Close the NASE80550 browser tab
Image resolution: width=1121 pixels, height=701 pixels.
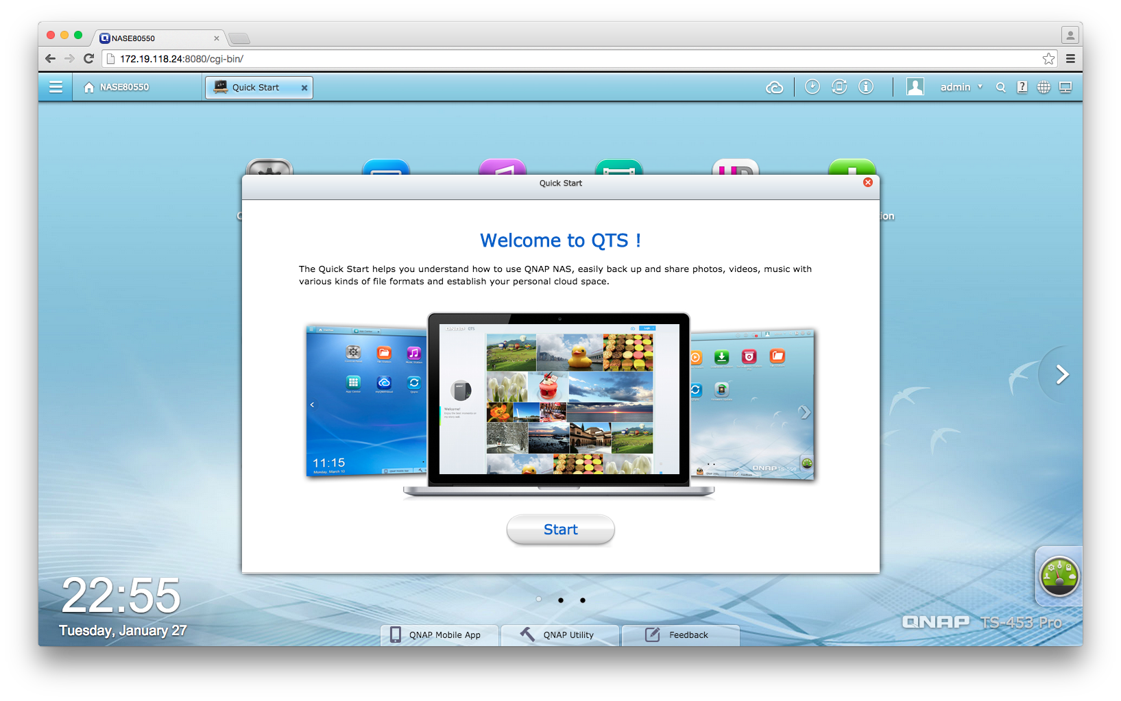[x=217, y=38]
